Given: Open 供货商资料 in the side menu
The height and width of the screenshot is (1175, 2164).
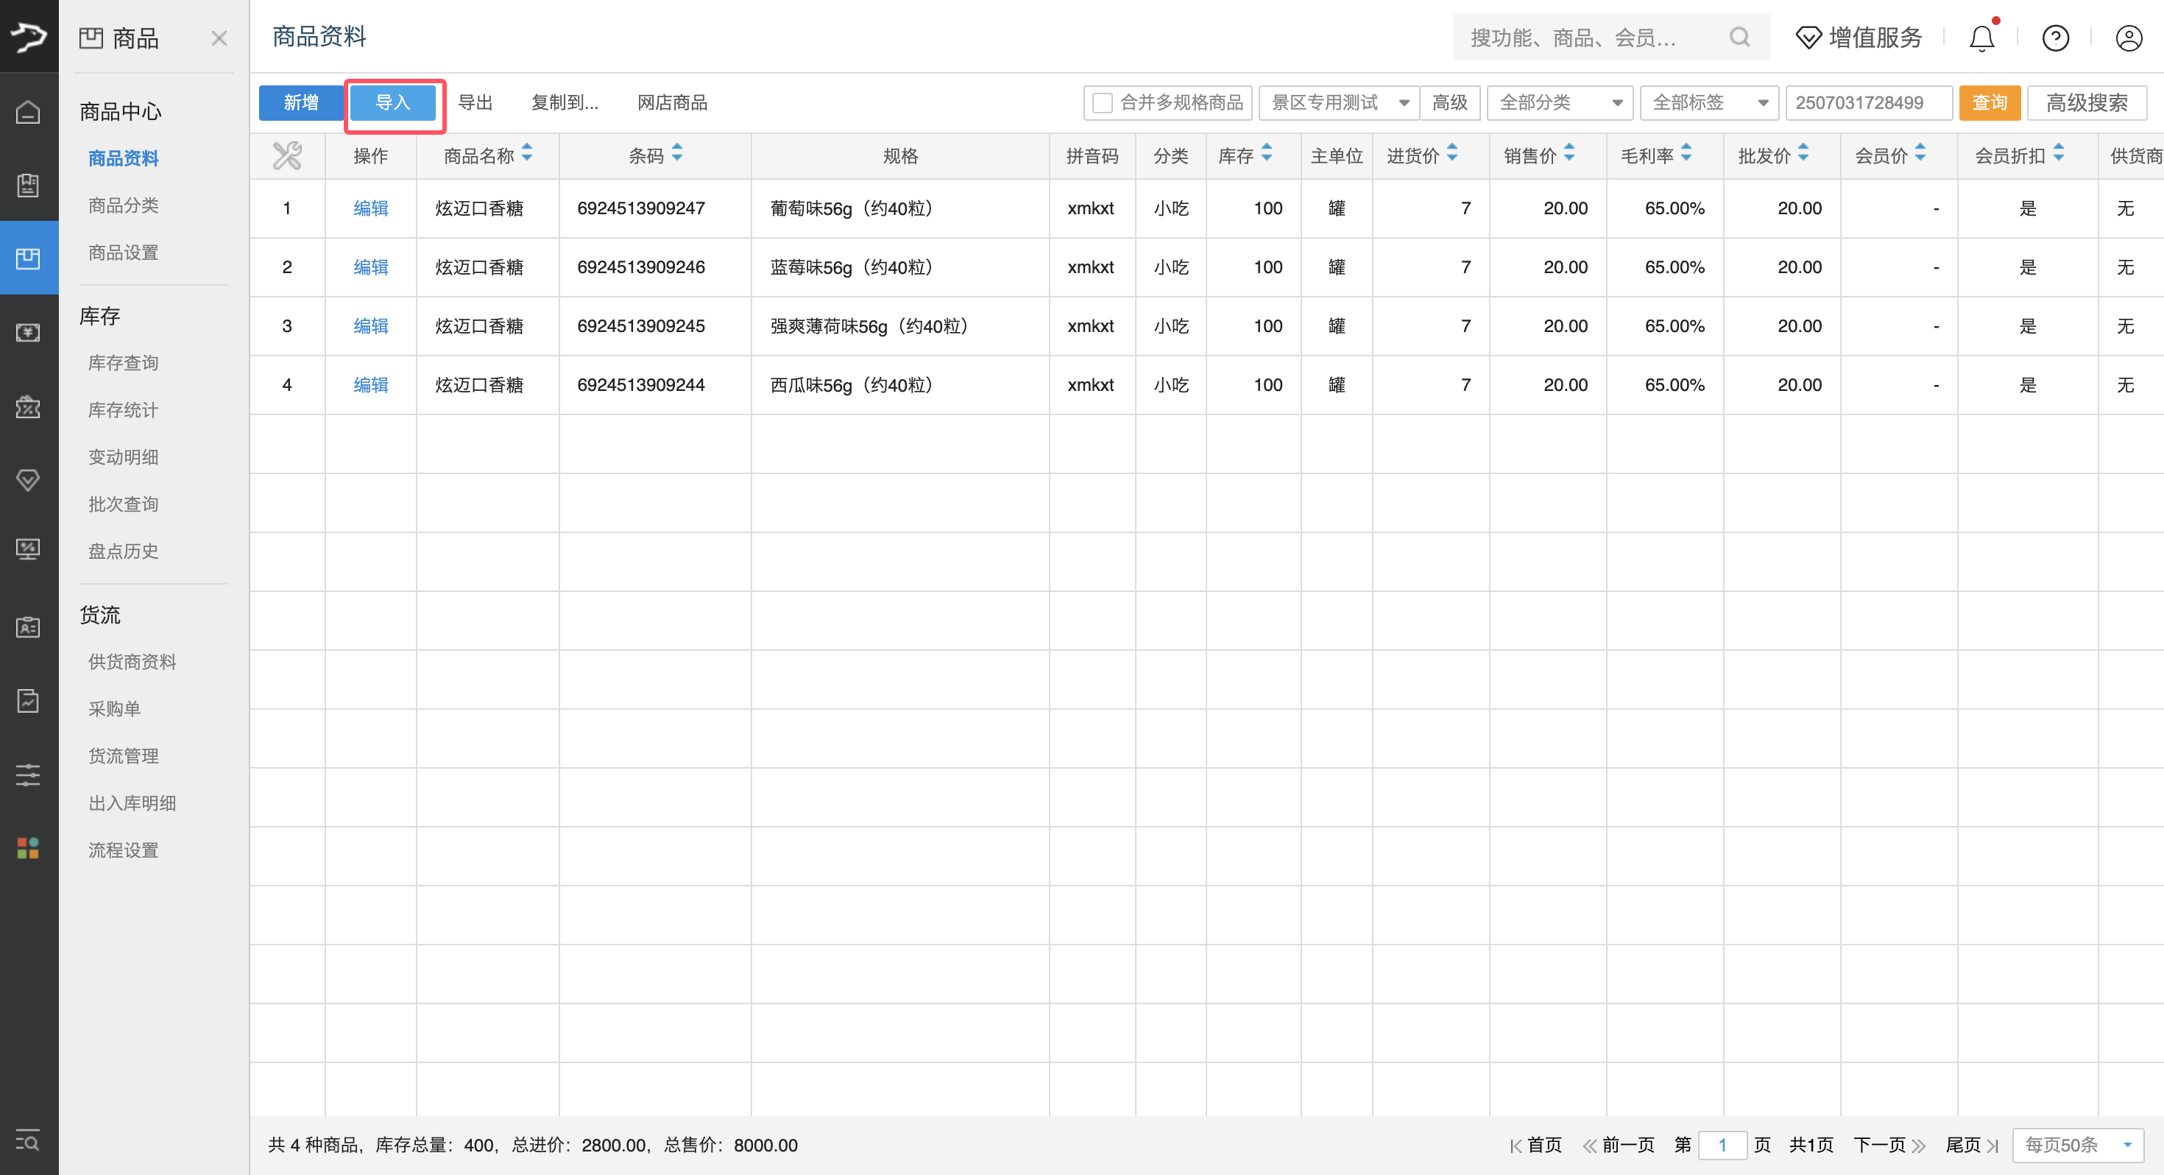Looking at the screenshot, I should 132,661.
